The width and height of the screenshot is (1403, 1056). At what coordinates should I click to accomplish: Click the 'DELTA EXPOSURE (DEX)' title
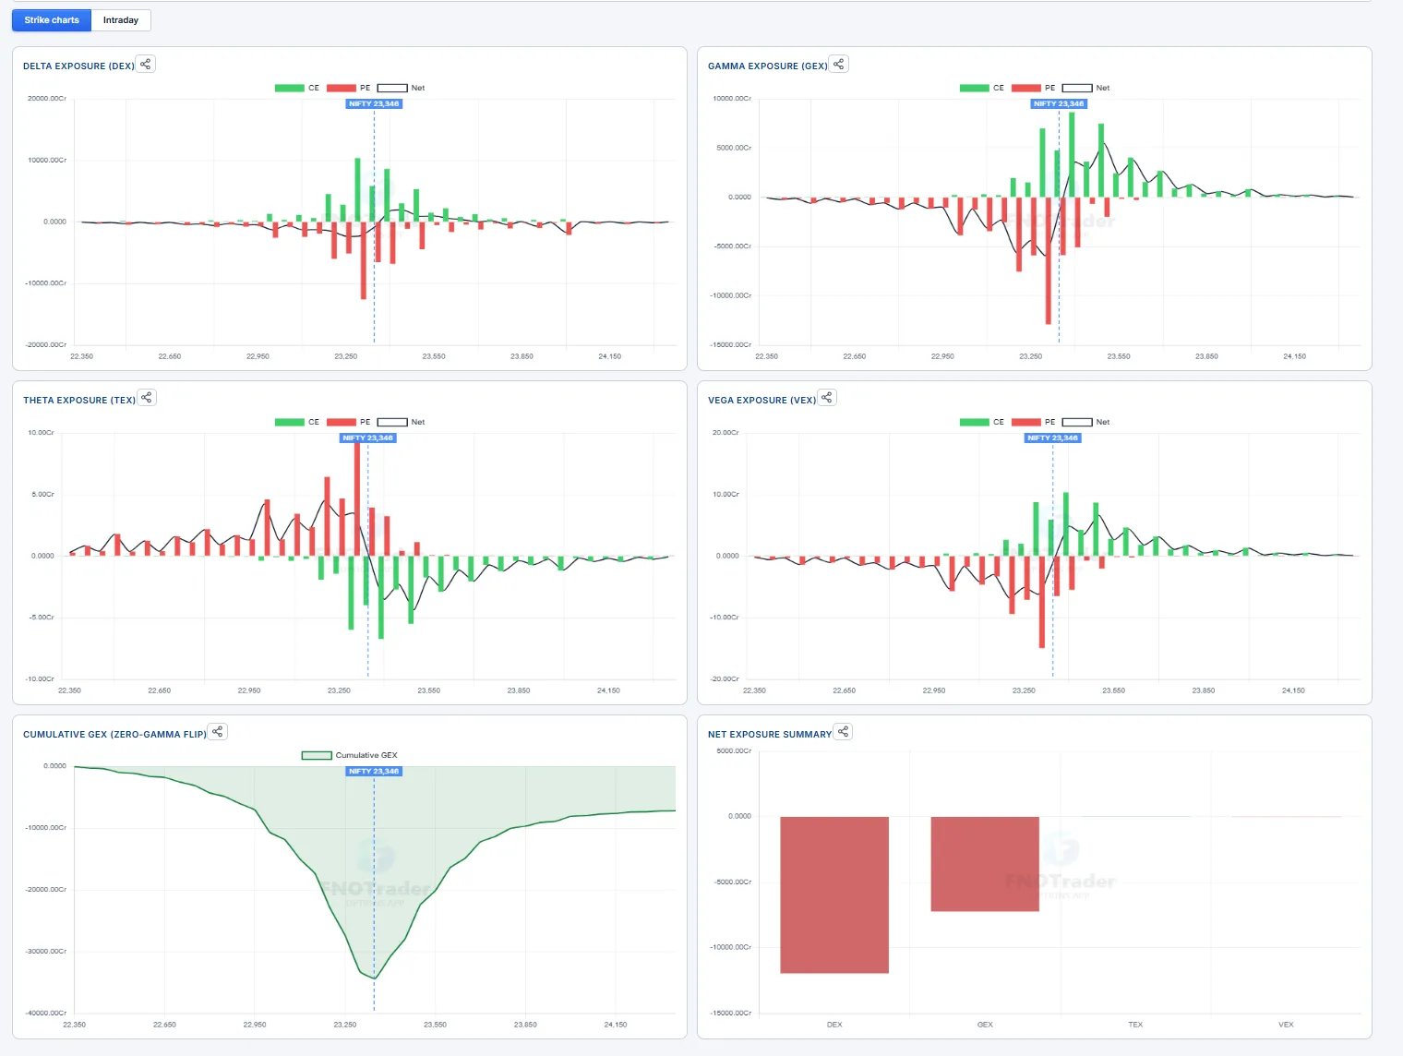coord(78,66)
